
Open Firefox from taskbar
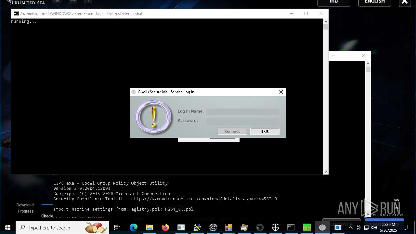165,227
